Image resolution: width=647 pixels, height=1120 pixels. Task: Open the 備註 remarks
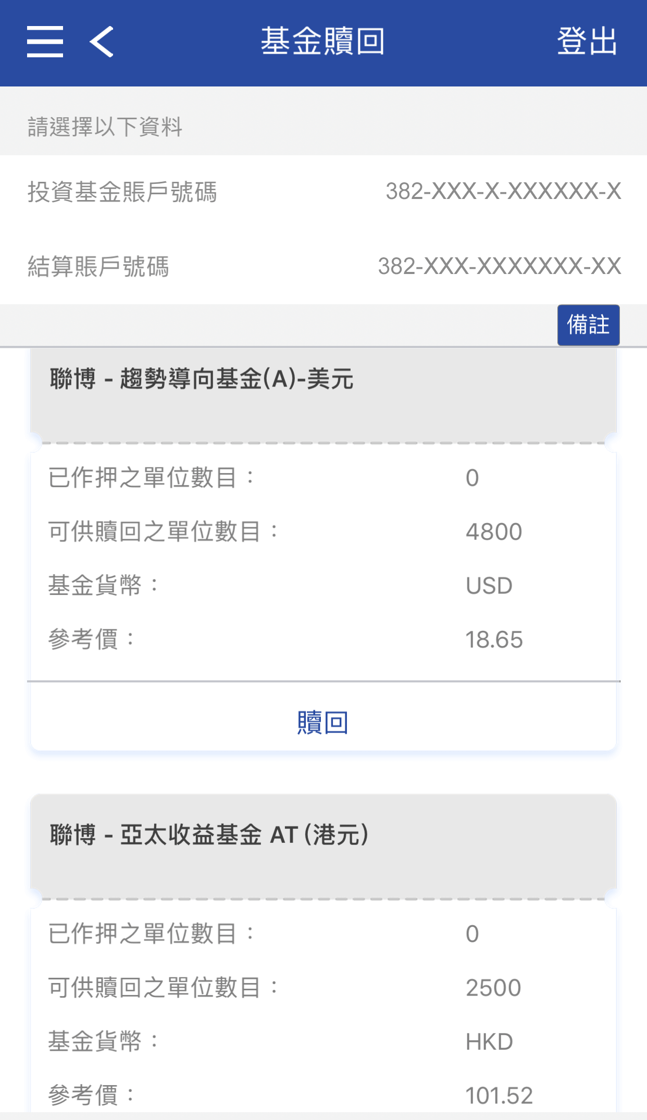tap(588, 325)
